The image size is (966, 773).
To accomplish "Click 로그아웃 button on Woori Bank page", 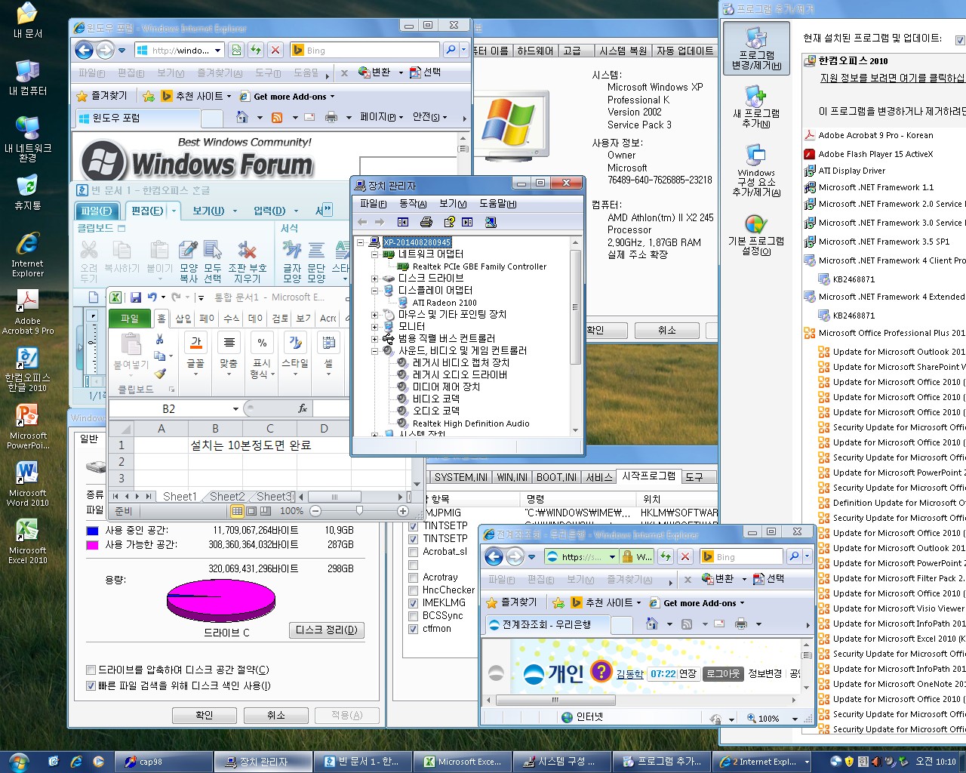I will pos(723,673).
